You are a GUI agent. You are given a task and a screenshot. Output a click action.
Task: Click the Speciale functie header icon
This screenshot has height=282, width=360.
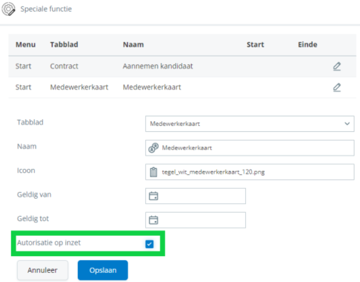9,9
